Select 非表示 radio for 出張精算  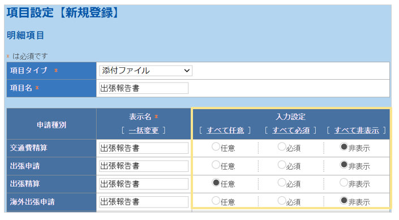coord(344,183)
